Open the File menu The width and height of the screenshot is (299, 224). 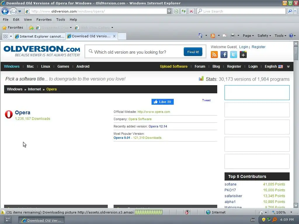click(6, 20)
